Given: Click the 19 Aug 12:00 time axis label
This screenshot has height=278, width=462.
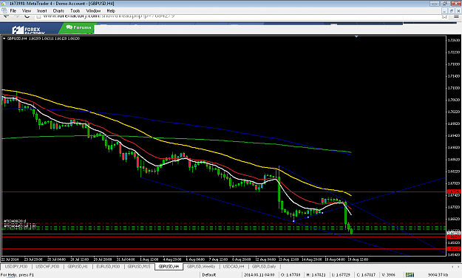Looking at the screenshot, I should (358, 260).
